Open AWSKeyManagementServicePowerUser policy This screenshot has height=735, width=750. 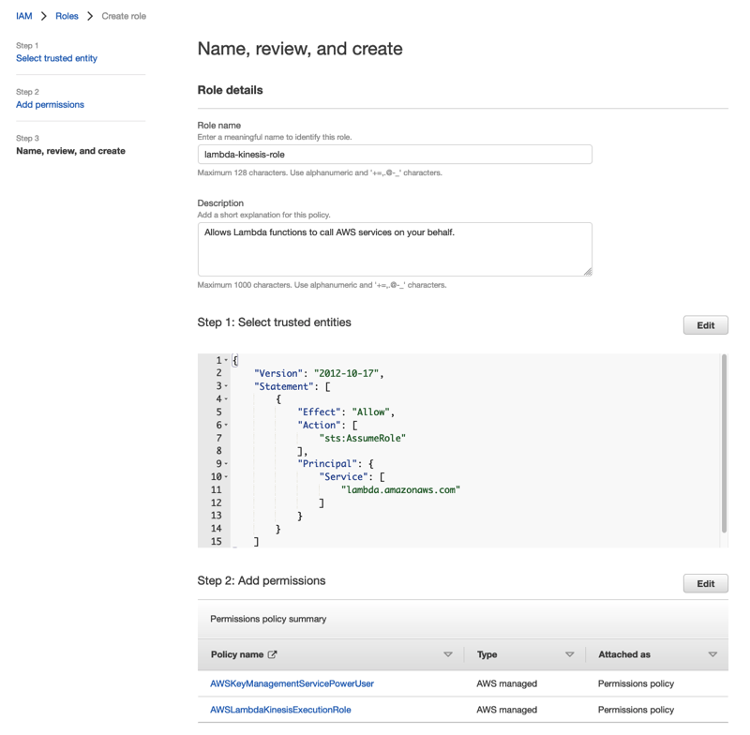[291, 683]
